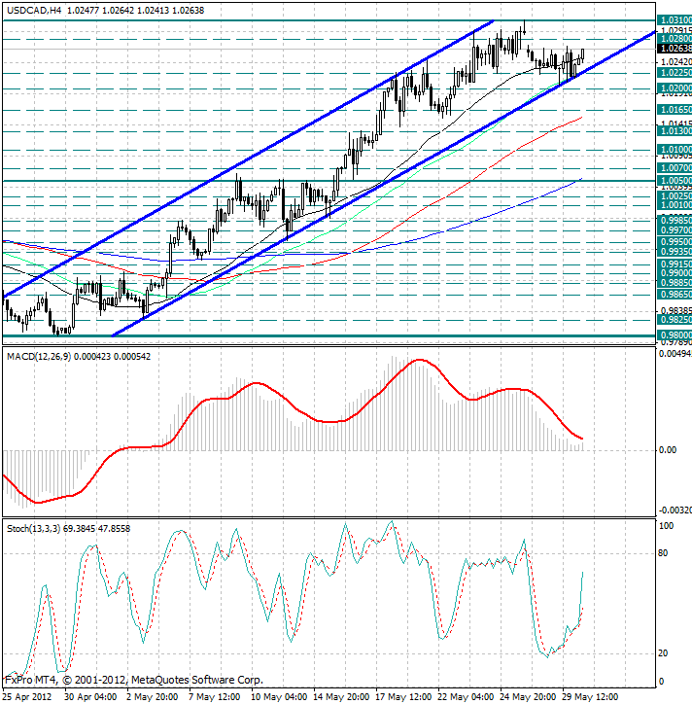Click the 1.0070 price level label
Image resolution: width=692 pixels, height=704 pixels.
(x=675, y=168)
